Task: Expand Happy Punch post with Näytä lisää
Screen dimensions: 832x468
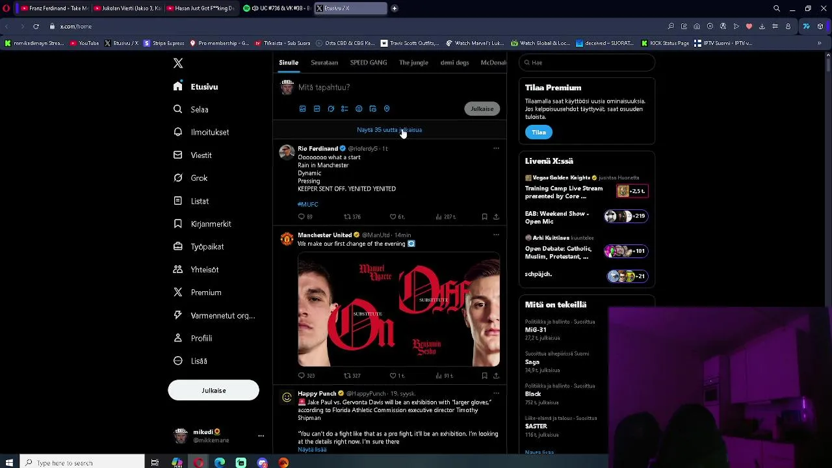Action: click(312, 449)
